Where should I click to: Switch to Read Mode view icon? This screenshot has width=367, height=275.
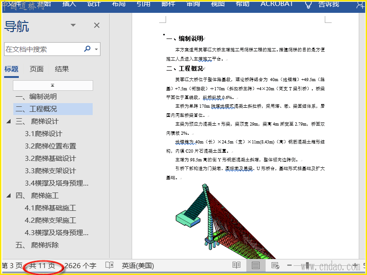[x=236, y=265]
